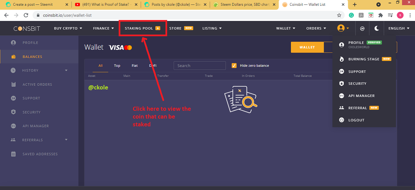
Task: Expand the Buy Crypto dropdown
Action: point(68,28)
